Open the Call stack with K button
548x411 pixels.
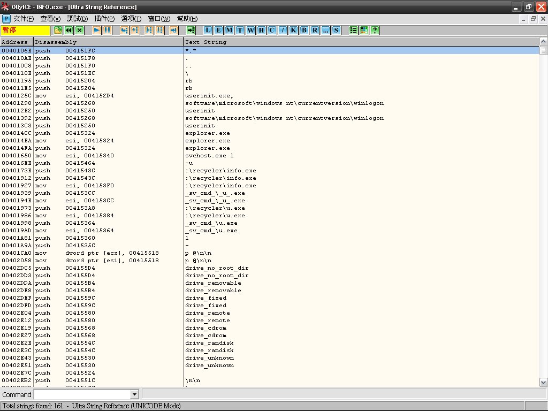(294, 31)
